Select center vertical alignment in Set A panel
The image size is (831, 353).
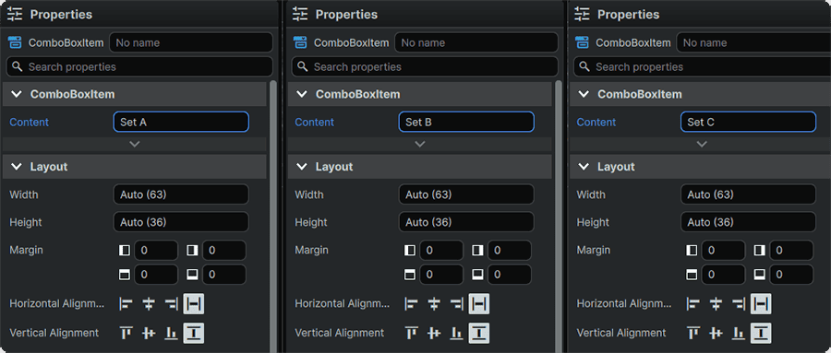click(149, 333)
